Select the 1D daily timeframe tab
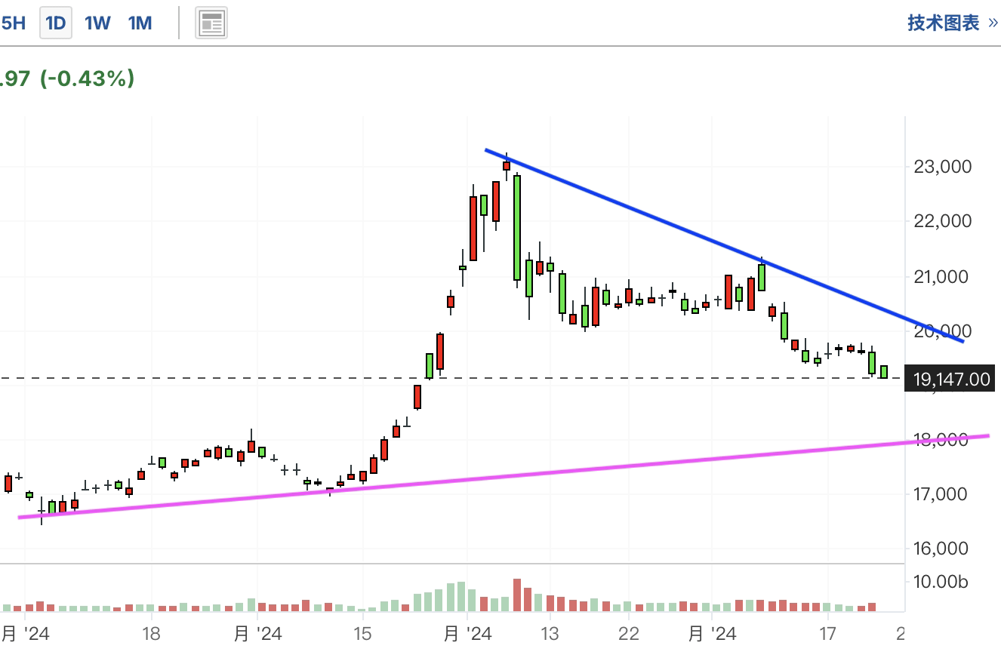Screen dimensions: 1001x658 pyautogui.click(x=56, y=23)
